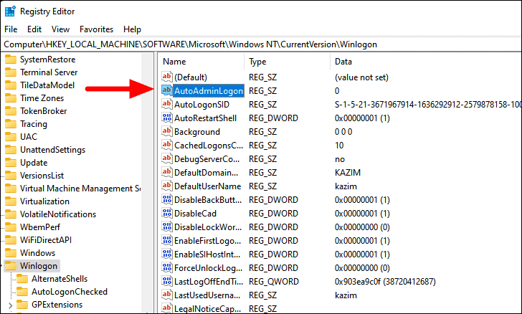Click the EnableFirstLogo... DWORD icon

[x=167, y=241]
